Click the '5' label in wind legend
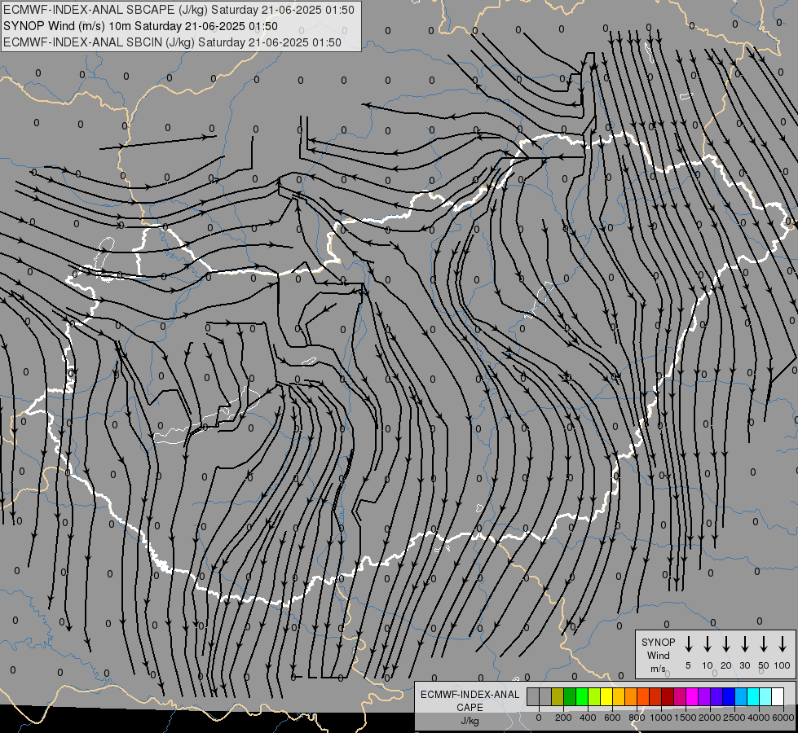This screenshot has height=733, width=798. [x=688, y=665]
